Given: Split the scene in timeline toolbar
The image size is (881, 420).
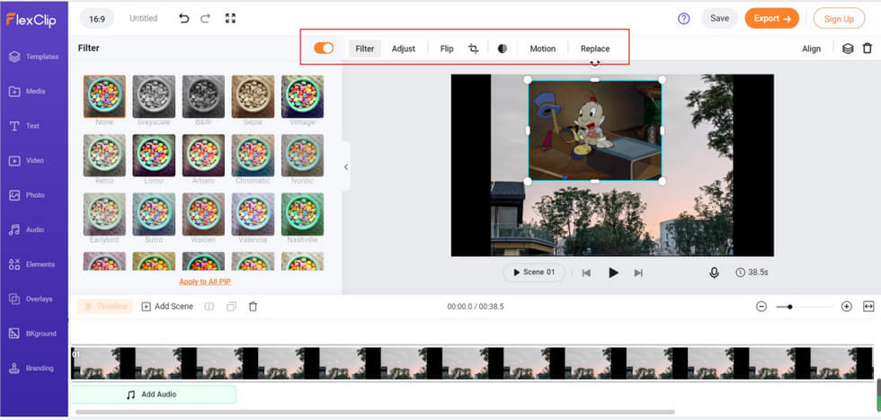Looking at the screenshot, I should 209,307.
